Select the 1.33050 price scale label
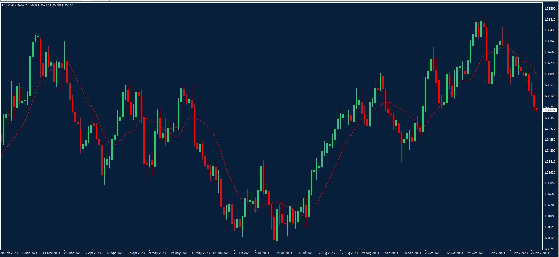Image resolution: width=559 pixels, height=257 pixels. [550, 183]
